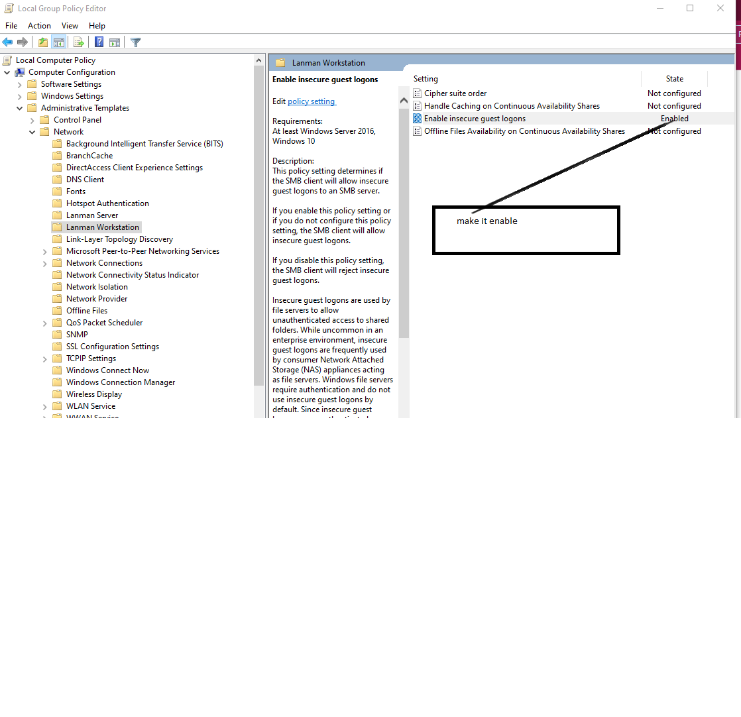The image size is (741, 717).
Task: Select Lanman Workstation in the tree
Action: pyautogui.click(x=103, y=227)
